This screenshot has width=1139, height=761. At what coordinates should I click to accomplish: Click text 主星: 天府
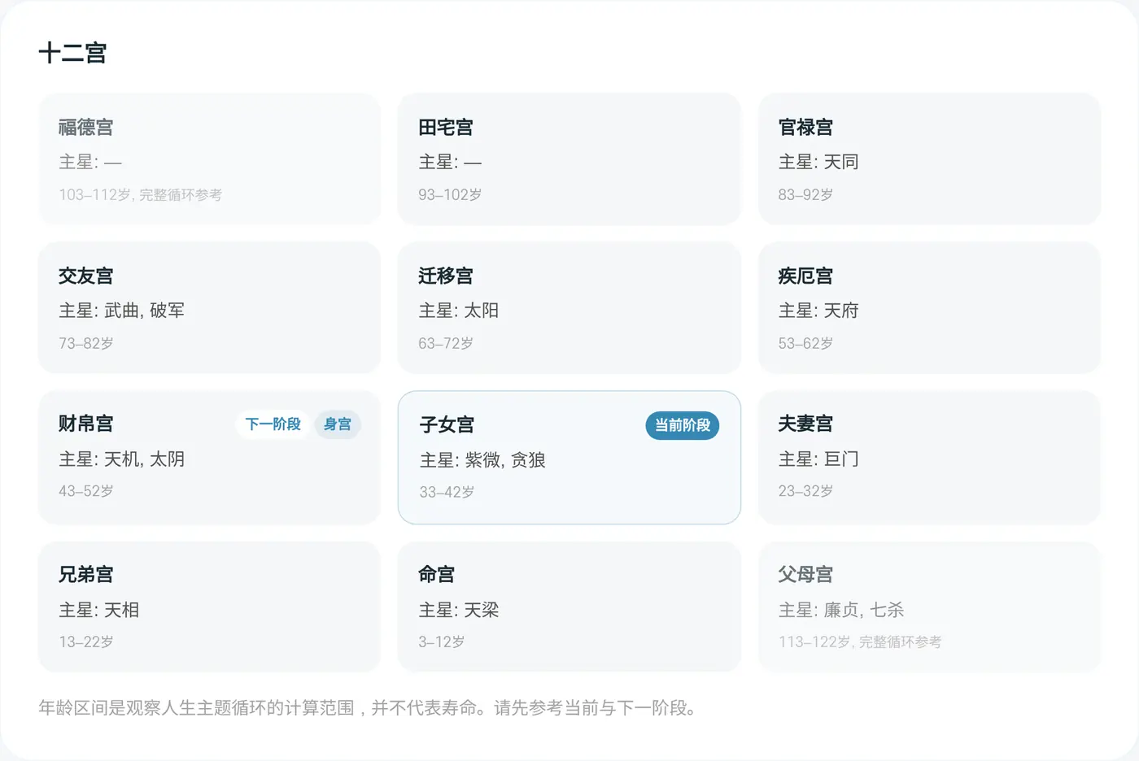818,311
